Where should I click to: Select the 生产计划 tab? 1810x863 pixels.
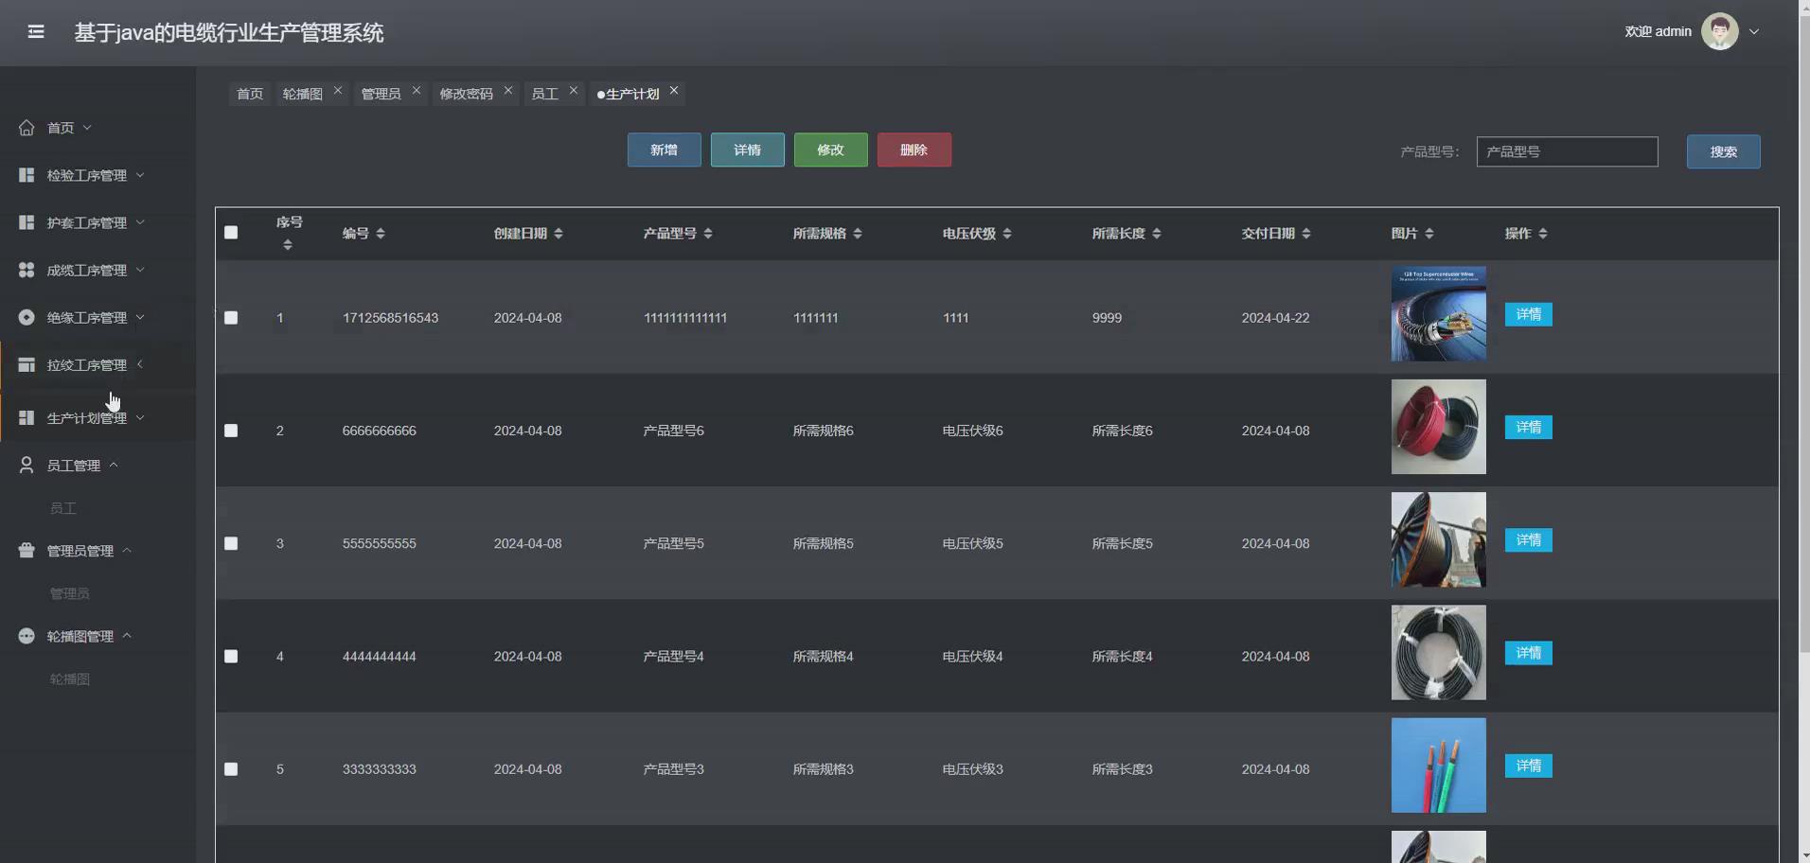coord(632,94)
